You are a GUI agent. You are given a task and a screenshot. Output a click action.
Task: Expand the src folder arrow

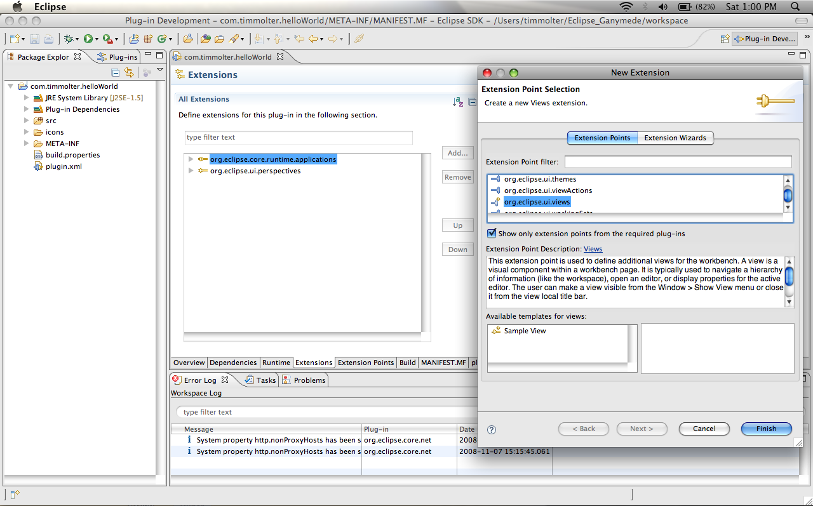pyautogui.click(x=26, y=121)
